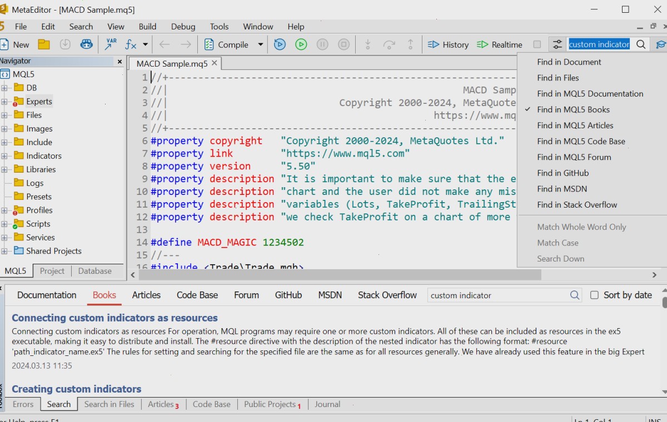Start real-time debugging with green play icon
This screenshot has width=667, height=422.
(x=301, y=44)
